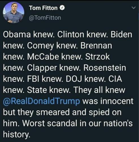The height and width of the screenshot is (142, 139).
Task: Click the blue verified badge
Action: pyautogui.click(x=62, y=8)
